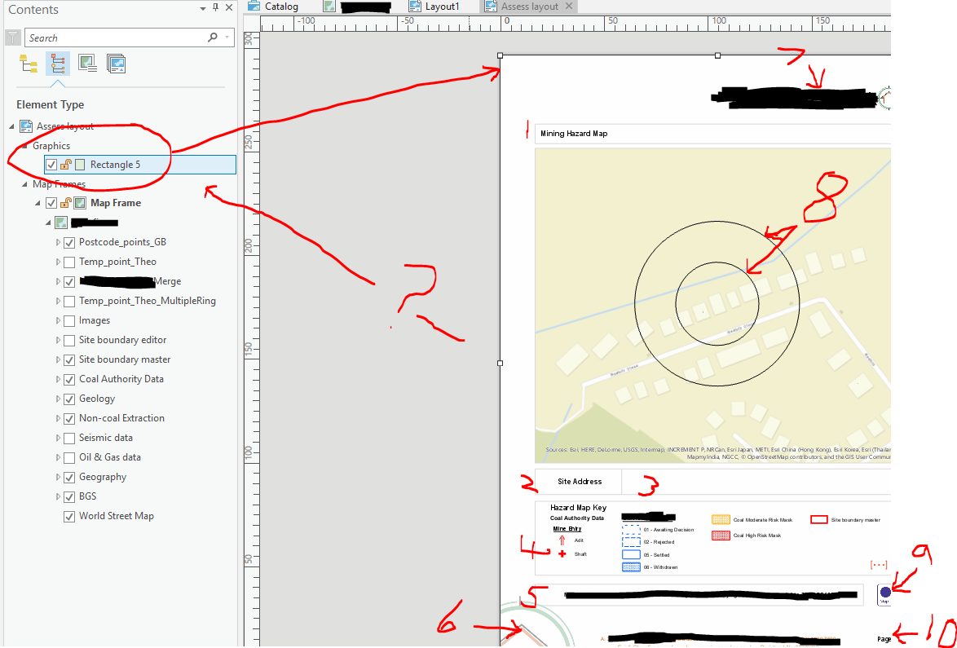Viewport: 957px width, 648px height.
Task: Click the filter funnel icon in Contents
Action: coord(12,37)
